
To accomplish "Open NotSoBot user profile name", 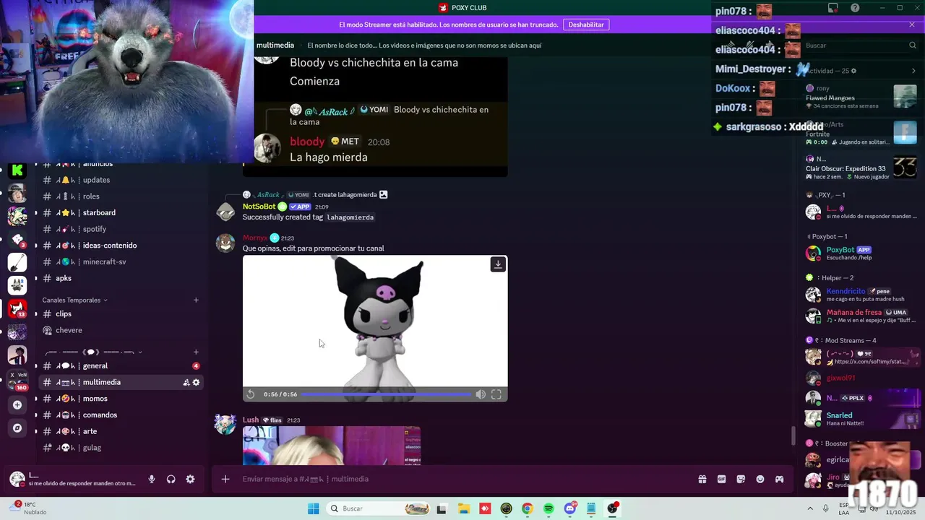I will click(x=259, y=207).
